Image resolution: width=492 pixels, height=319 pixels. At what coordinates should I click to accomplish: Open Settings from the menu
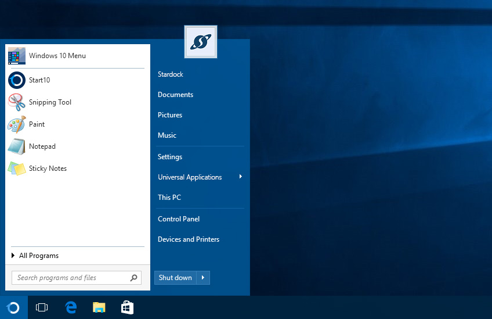pos(170,157)
